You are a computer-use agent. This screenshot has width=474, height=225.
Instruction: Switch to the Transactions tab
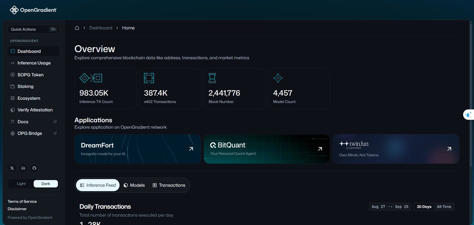(x=169, y=185)
